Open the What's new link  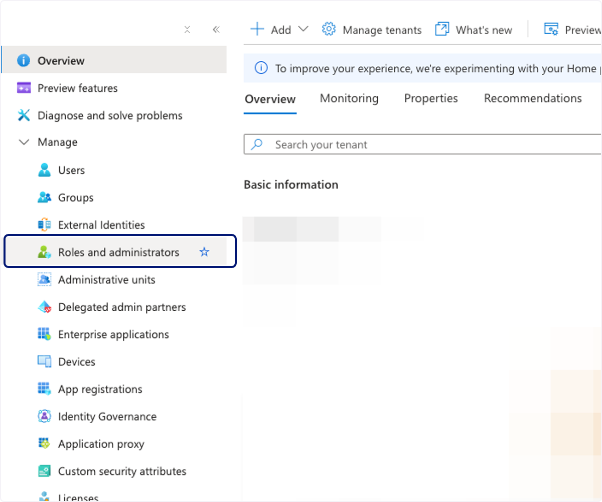pos(474,30)
